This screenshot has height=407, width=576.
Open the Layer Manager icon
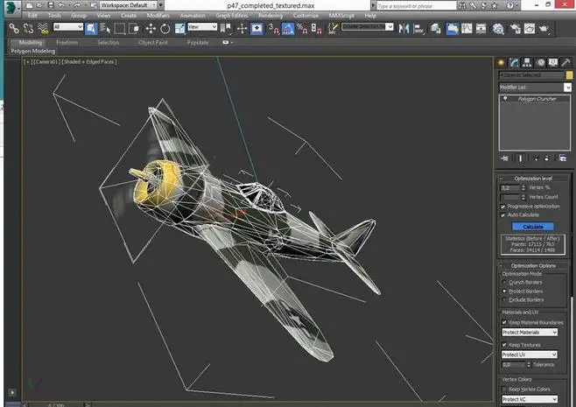coord(436,28)
